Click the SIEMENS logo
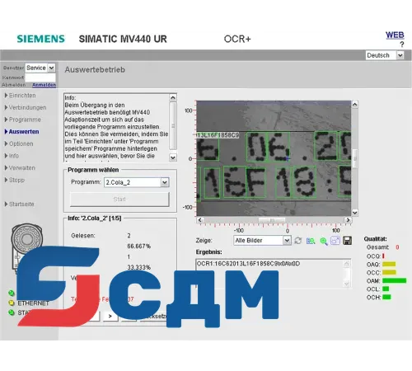Image resolution: width=412 pixels, height=371 pixels. 40,39
